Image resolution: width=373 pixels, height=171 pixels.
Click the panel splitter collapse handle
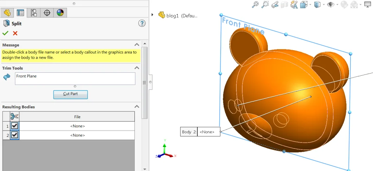click(150, 82)
